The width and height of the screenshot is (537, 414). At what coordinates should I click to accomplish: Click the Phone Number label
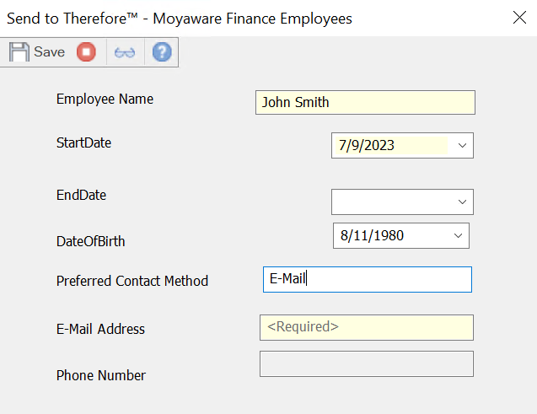[101, 375]
